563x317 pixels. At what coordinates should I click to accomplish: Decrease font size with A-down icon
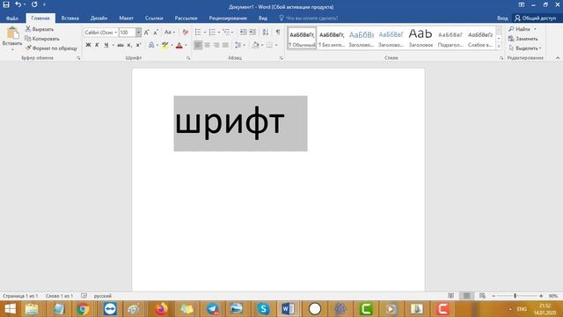click(156, 33)
